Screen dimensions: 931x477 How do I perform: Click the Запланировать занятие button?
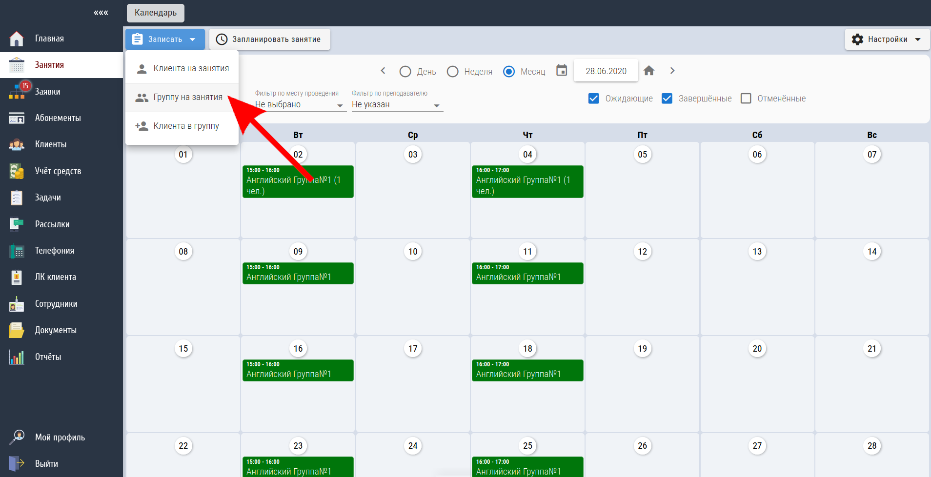click(x=270, y=40)
